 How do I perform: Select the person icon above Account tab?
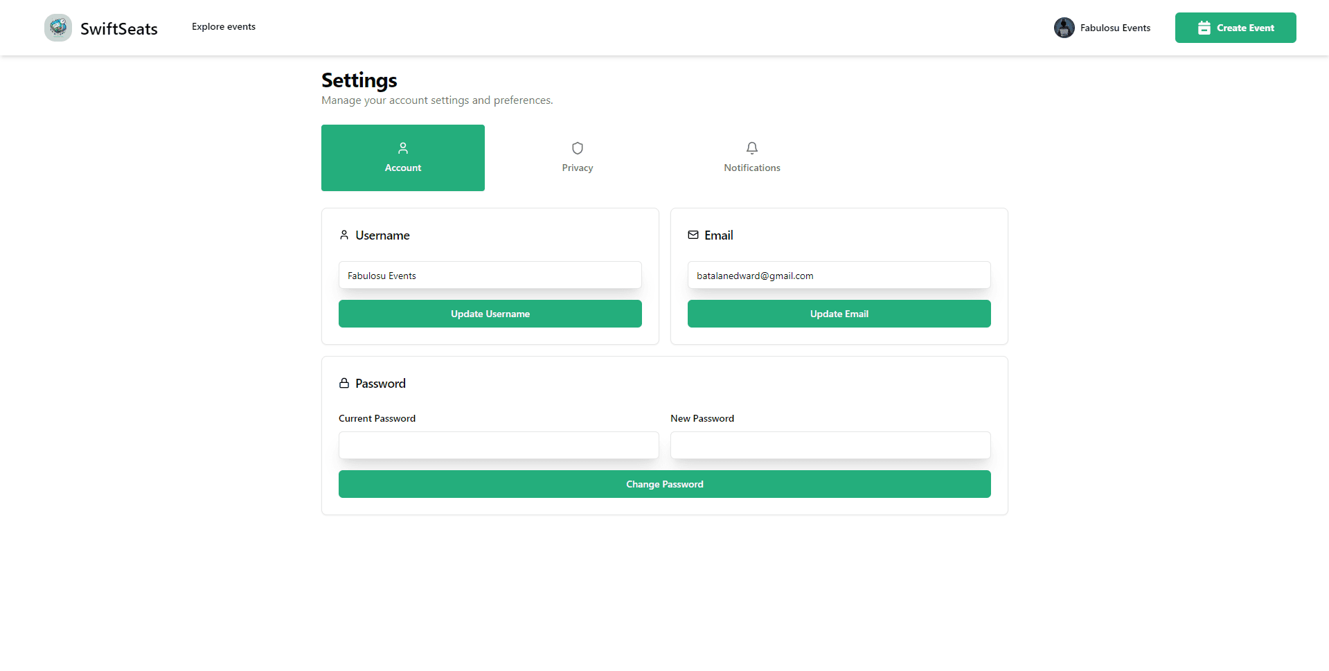coord(403,147)
